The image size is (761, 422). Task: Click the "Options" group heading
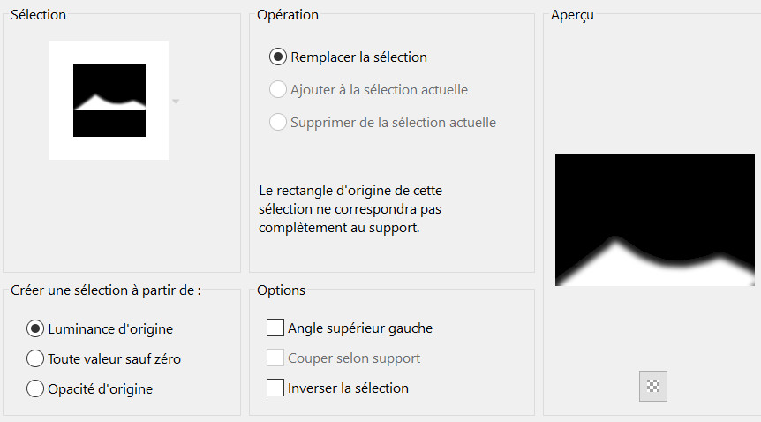point(281,290)
